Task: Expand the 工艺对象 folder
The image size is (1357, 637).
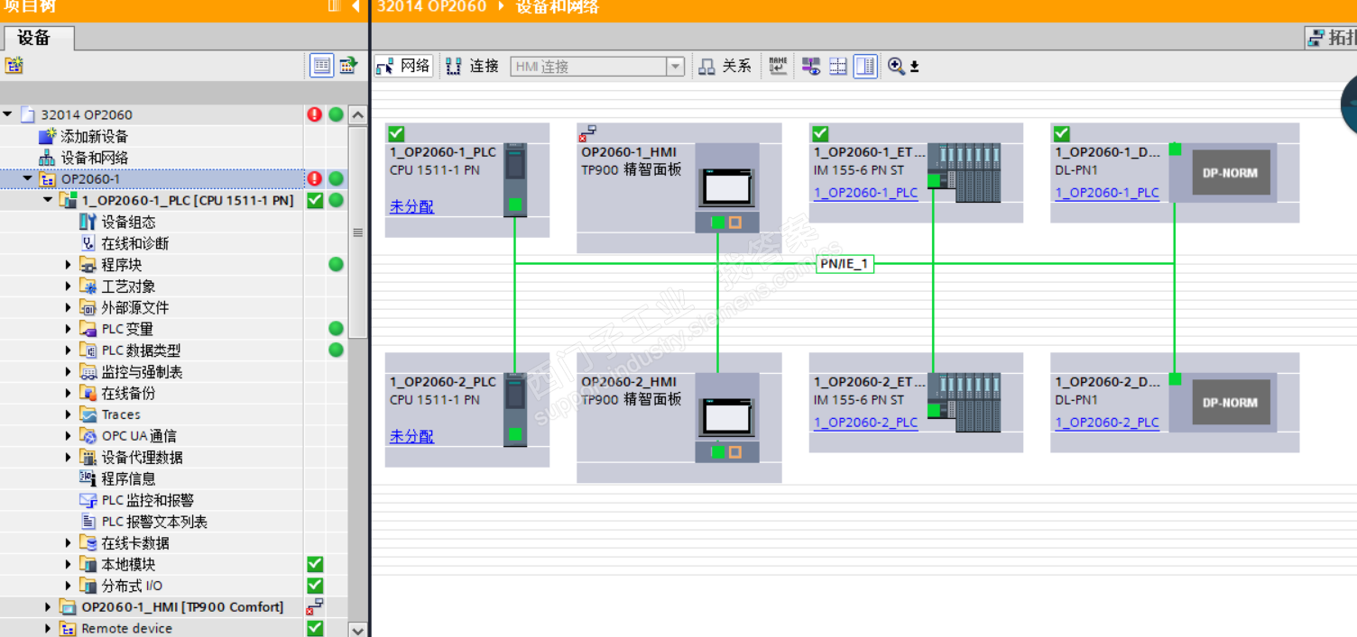Action: click(69, 287)
